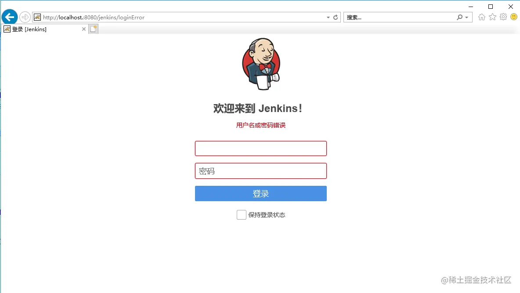520x293 pixels.
Task: Minimize the browser window
Action: click(470, 7)
